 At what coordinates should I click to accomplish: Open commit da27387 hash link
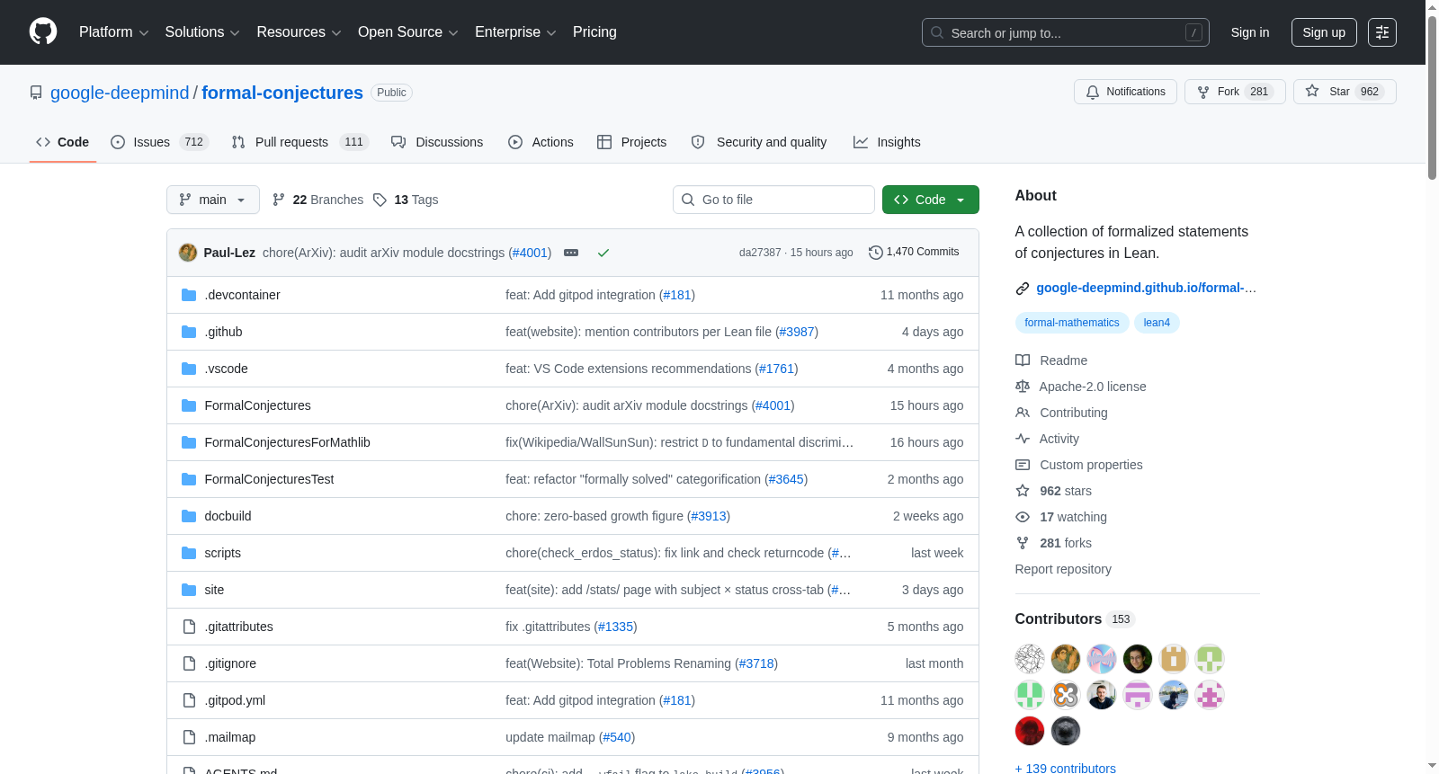click(760, 253)
